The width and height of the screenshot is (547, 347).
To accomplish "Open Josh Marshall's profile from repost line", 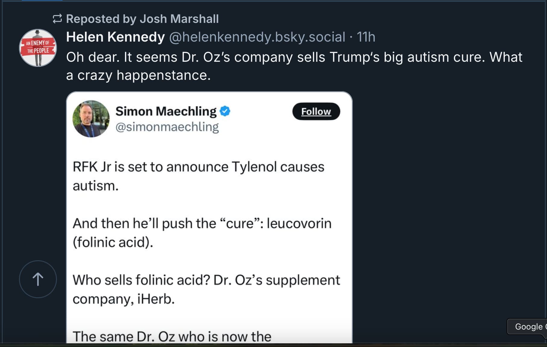I will click(179, 19).
